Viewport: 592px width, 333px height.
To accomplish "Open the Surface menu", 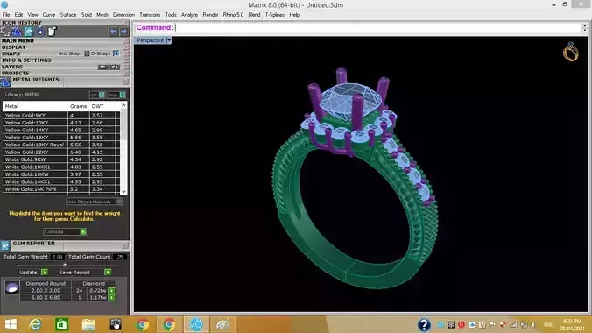I will tap(68, 15).
